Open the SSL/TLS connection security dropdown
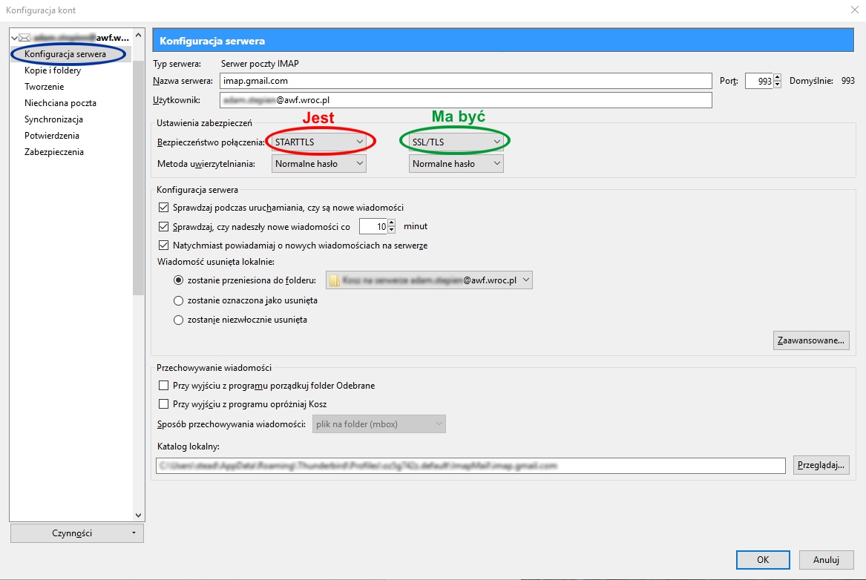866x580 pixels. pos(456,141)
